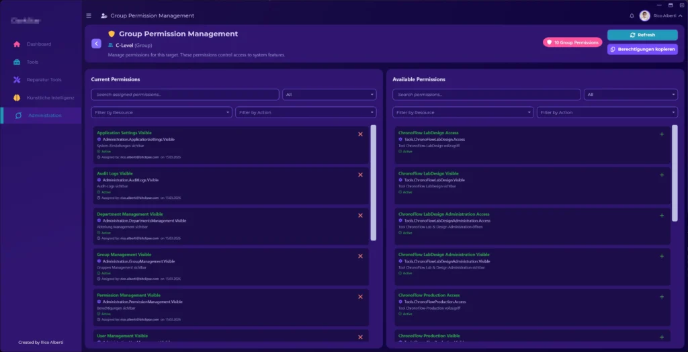688x352 pixels.
Task: Click the Reparatur Tools wrench icon
Action: point(17,79)
